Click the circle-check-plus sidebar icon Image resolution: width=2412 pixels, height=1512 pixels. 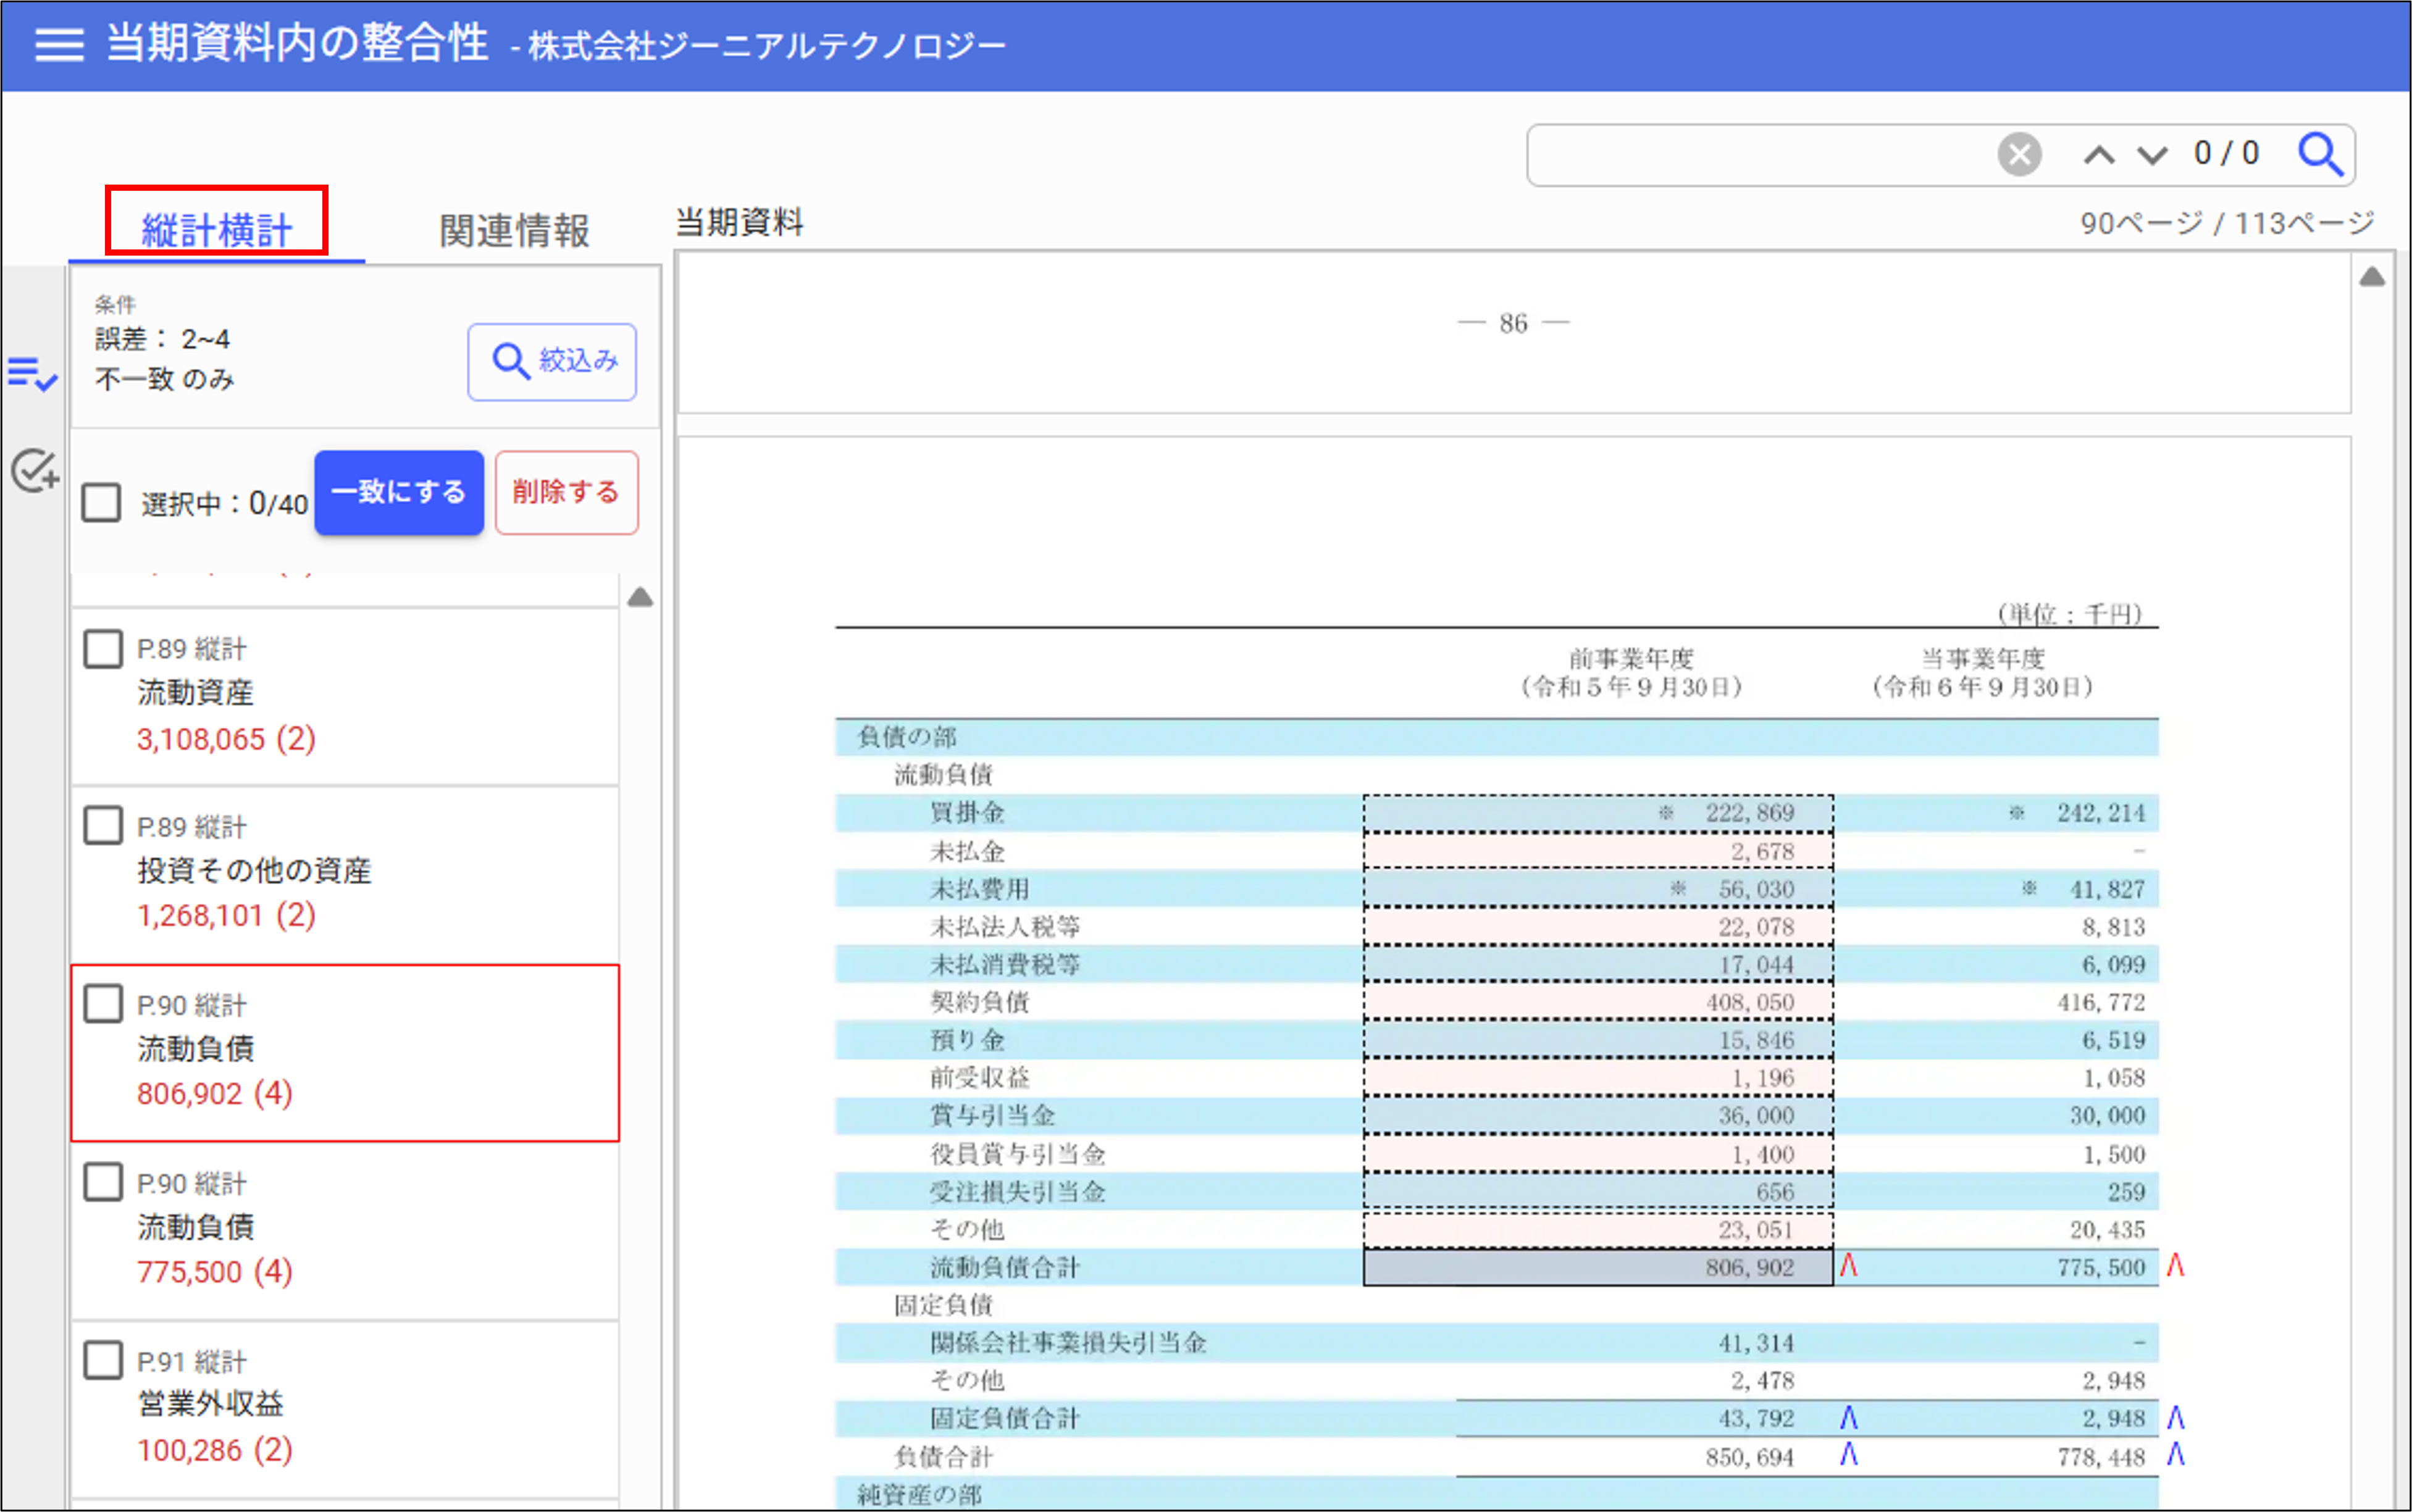tap(34, 470)
